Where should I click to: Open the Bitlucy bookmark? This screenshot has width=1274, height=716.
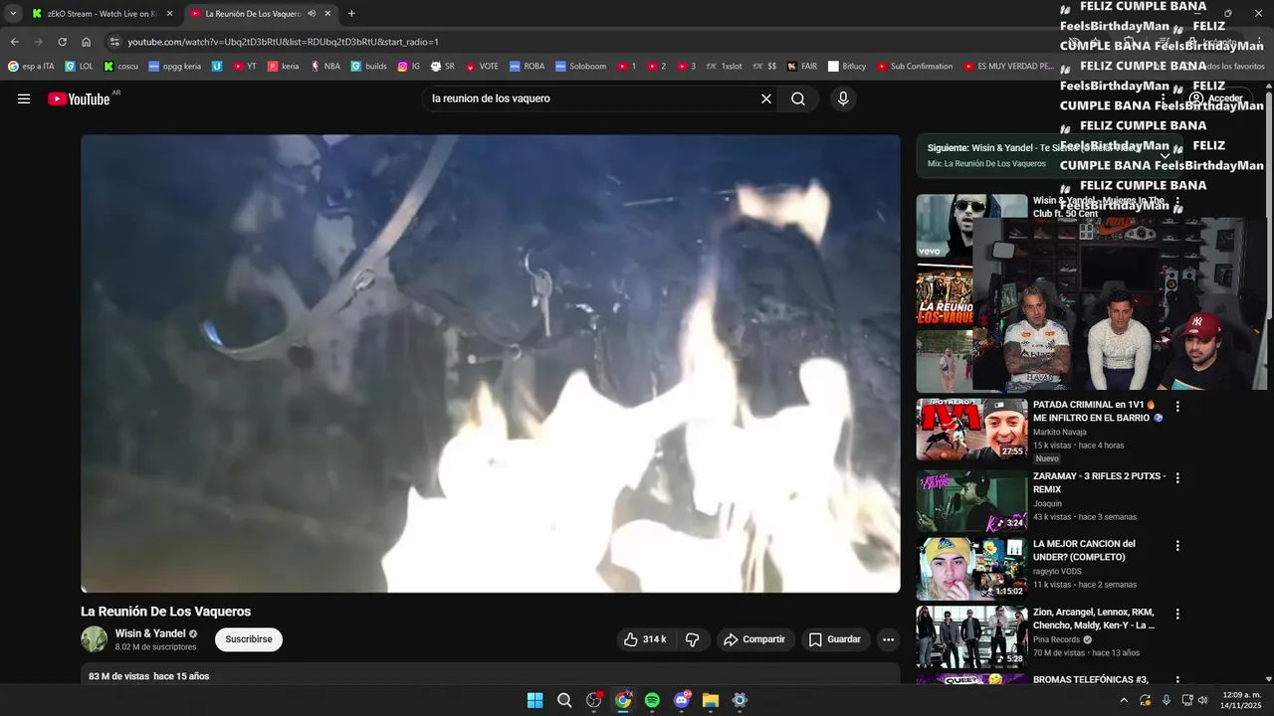(846, 67)
